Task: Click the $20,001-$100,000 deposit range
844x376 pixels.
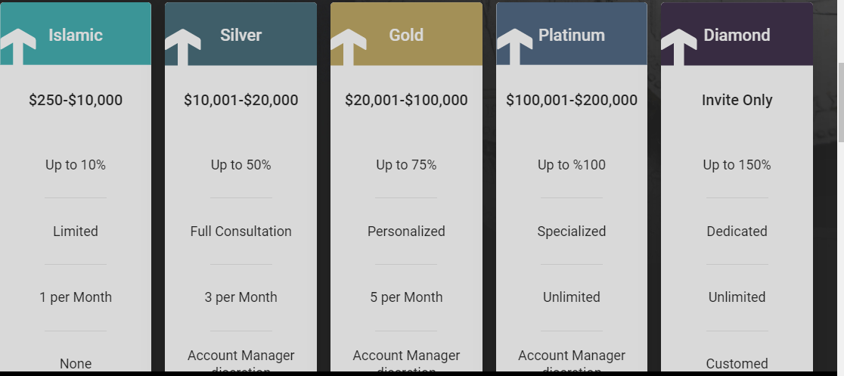Action: (x=406, y=100)
